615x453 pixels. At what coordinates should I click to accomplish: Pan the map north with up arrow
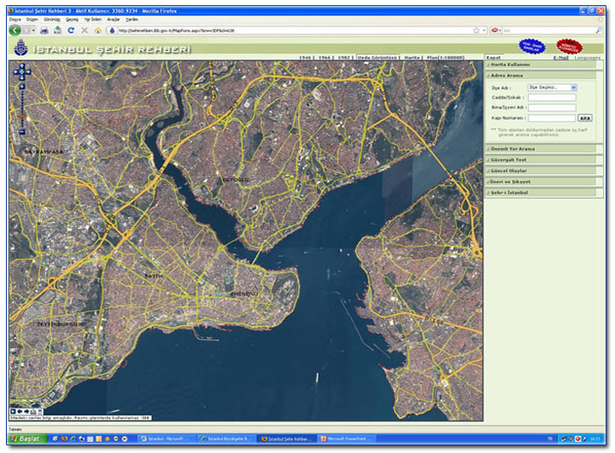point(22,66)
